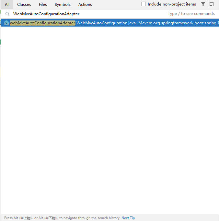Click Open in Find Tool Window icon
219x221 pixels.
(212, 4)
